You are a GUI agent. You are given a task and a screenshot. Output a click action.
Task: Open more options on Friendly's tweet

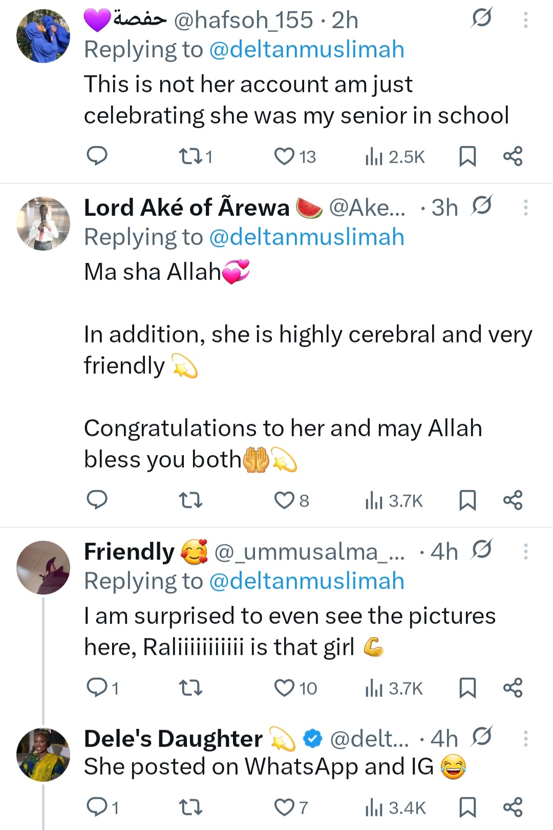(x=525, y=552)
